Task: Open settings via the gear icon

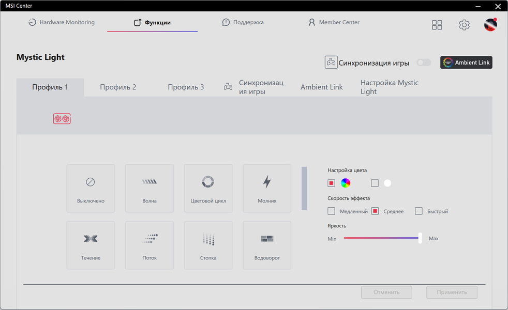Action: point(464,25)
